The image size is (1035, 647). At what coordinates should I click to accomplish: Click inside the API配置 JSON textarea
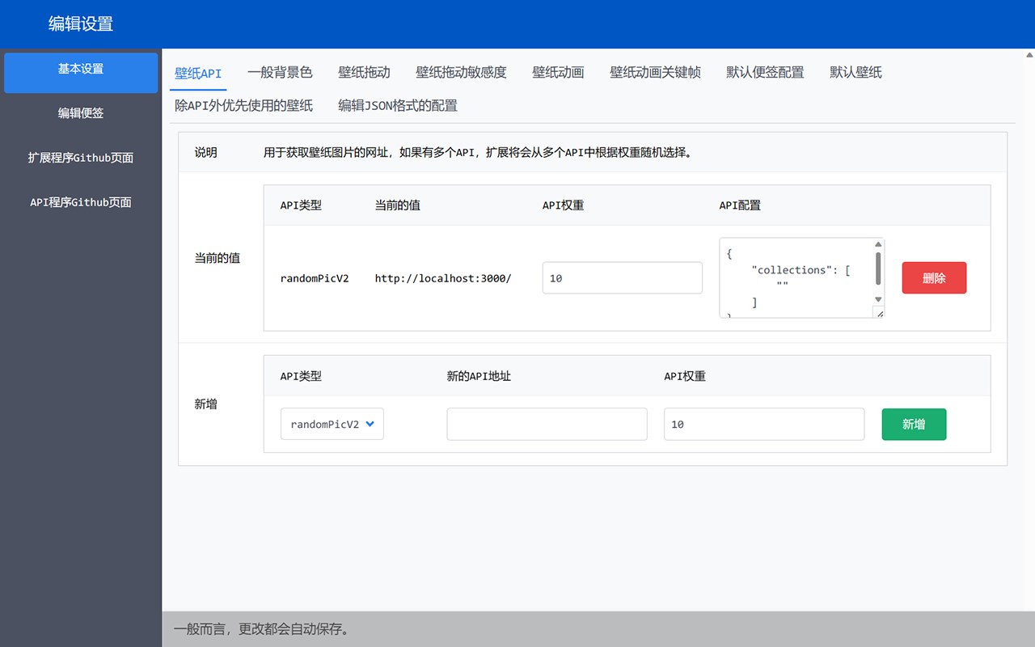pyautogui.click(x=796, y=278)
